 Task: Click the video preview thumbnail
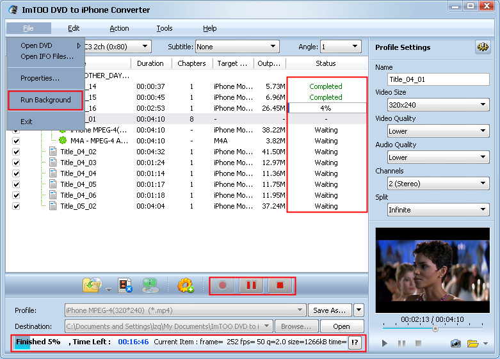tap(432, 270)
